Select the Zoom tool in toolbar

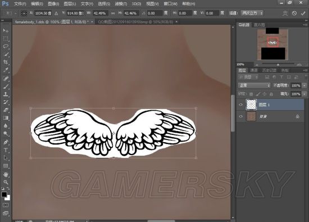coord(6,182)
